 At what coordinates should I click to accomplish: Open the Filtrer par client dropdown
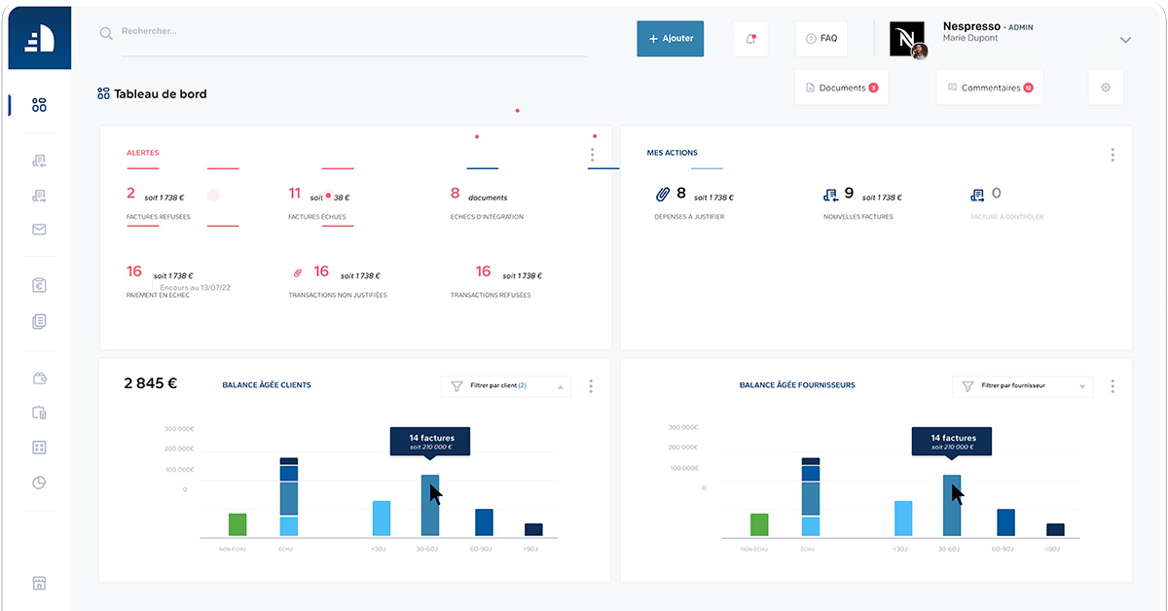(x=506, y=386)
